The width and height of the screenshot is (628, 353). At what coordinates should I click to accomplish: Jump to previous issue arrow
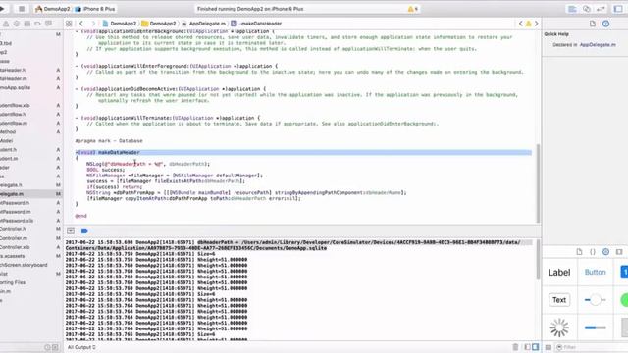(x=520, y=24)
